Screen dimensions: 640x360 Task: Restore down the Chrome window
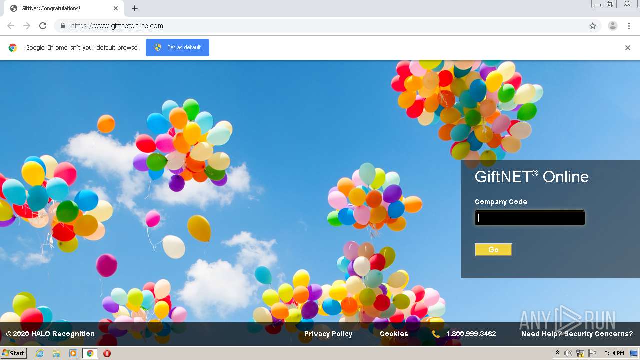coord(610,4)
